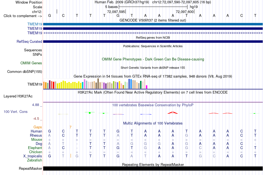This screenshot has width=263, height=175.
Task: Open 'Repeating Elements by RepeatMasker' title
Action: [x=153, y=165]
